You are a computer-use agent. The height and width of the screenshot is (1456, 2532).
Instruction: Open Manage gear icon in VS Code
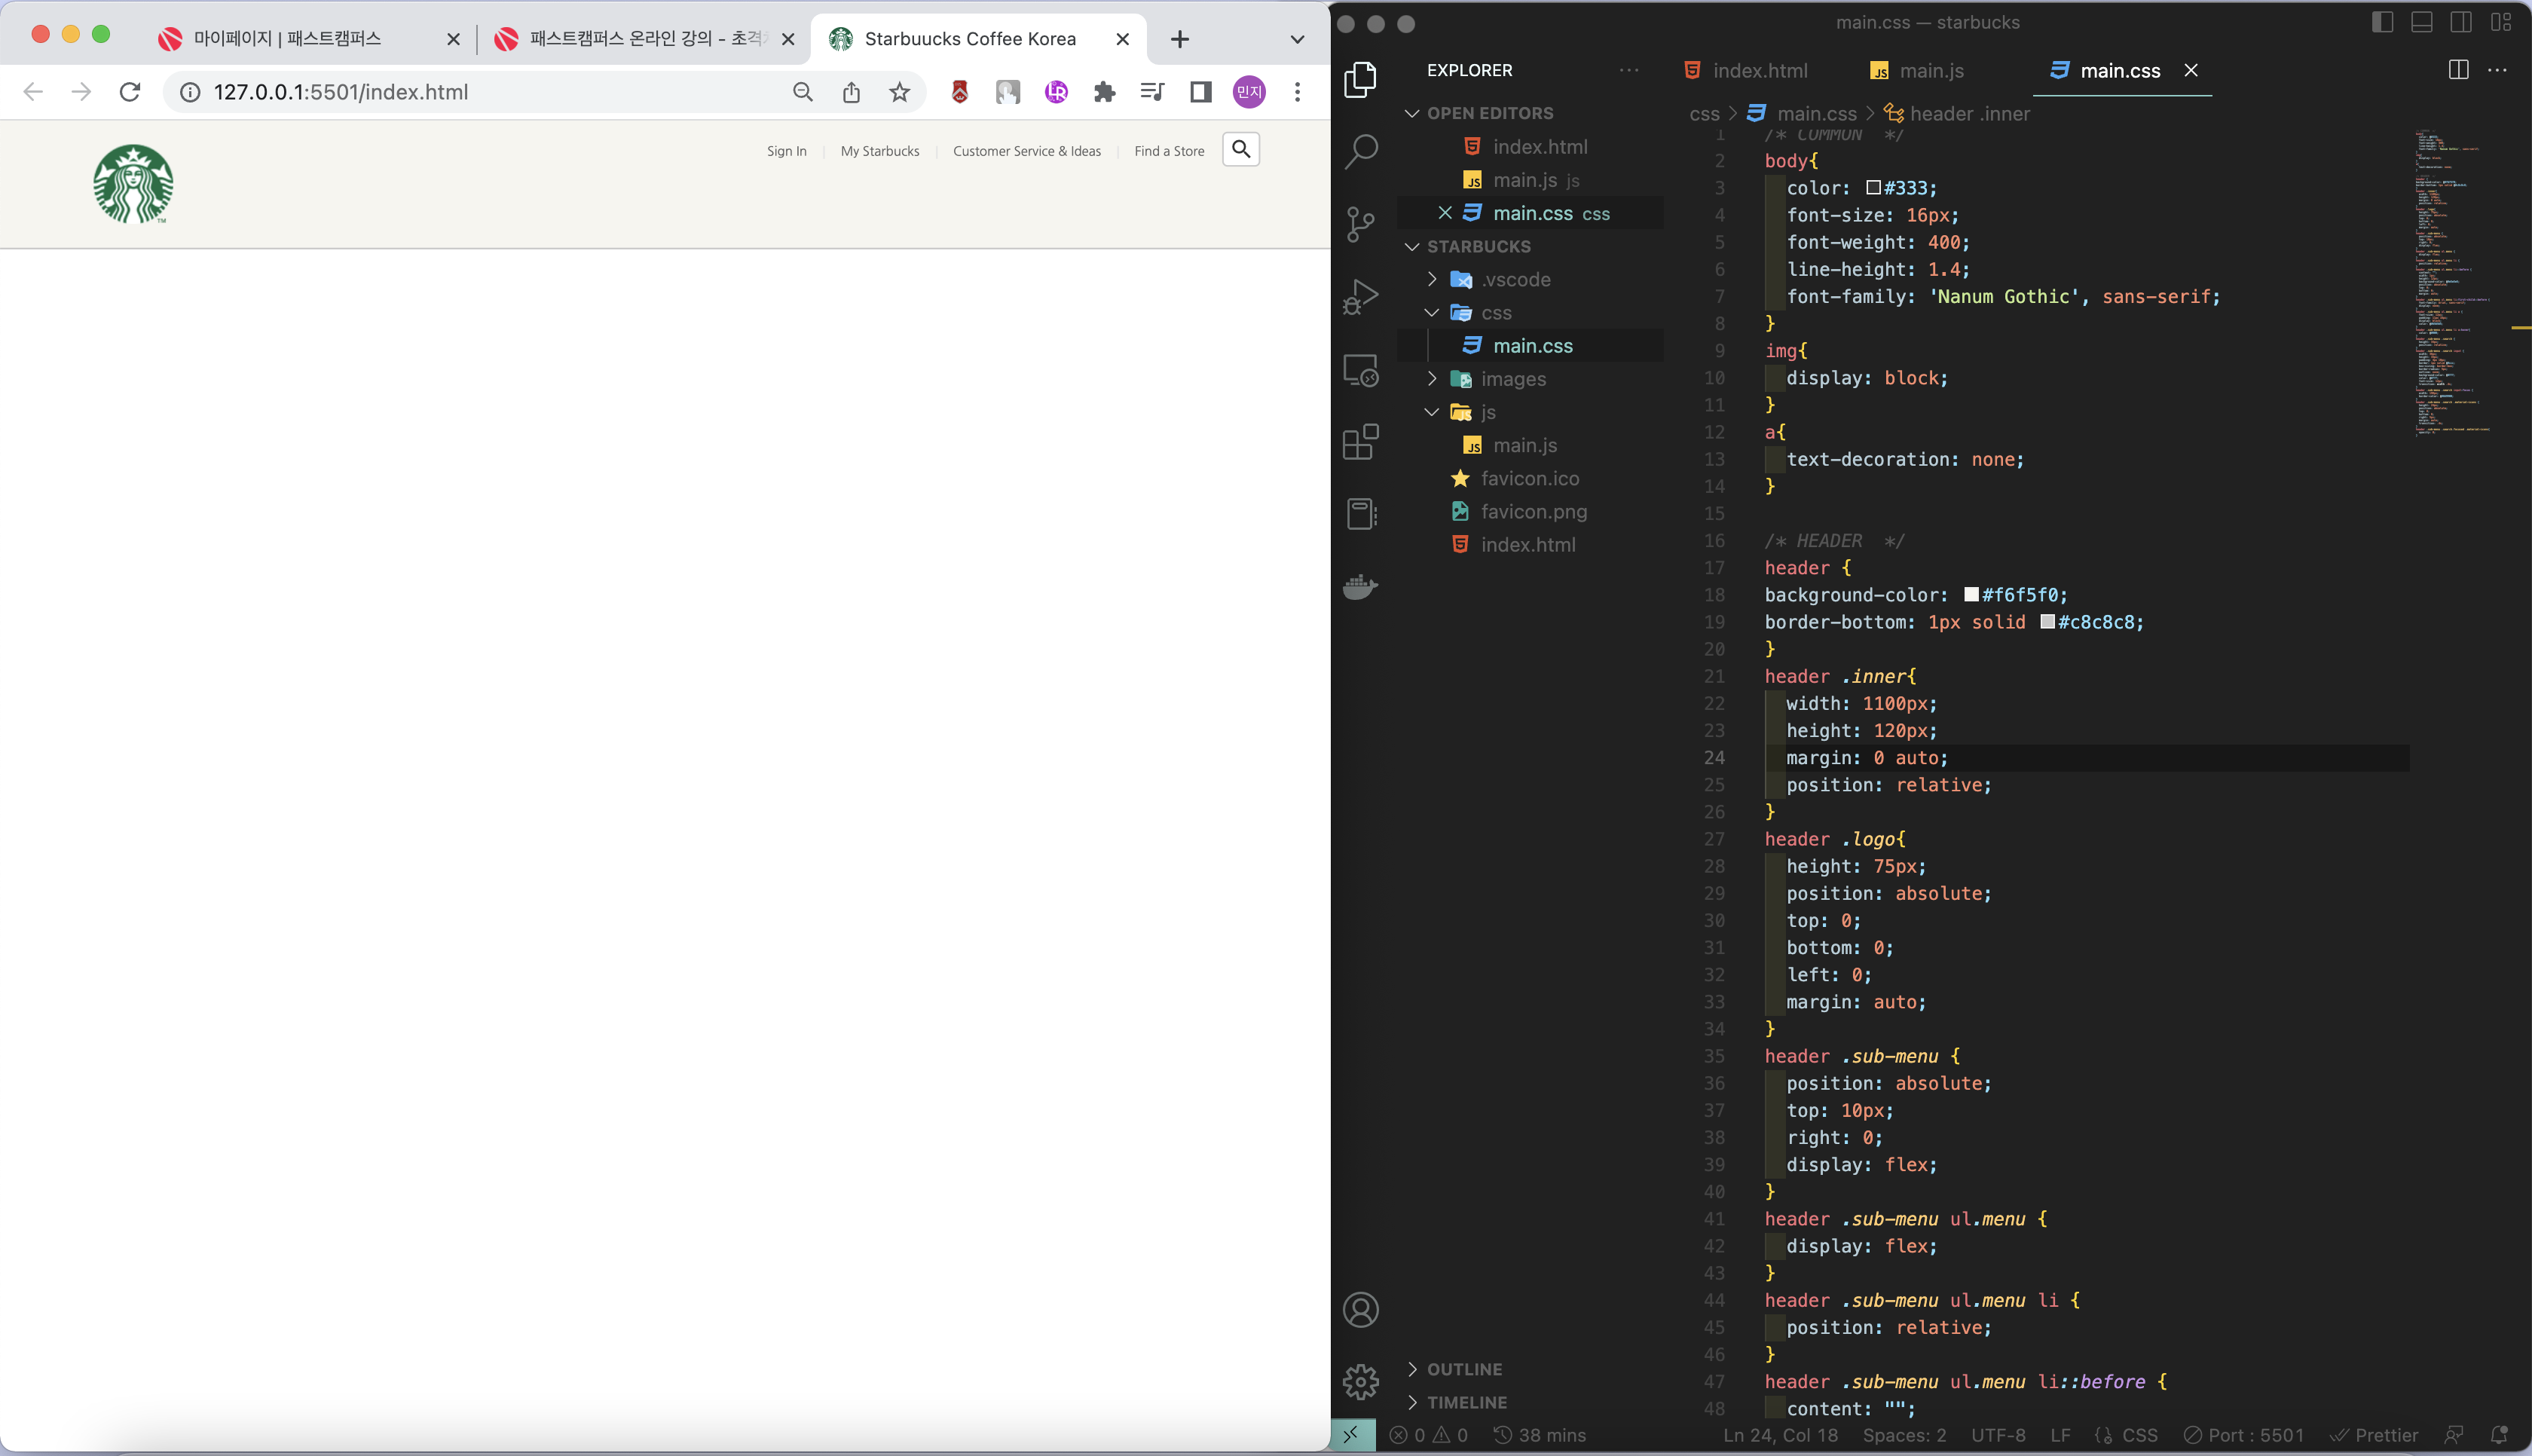pyautogui.click(x=1360, y=1381)
